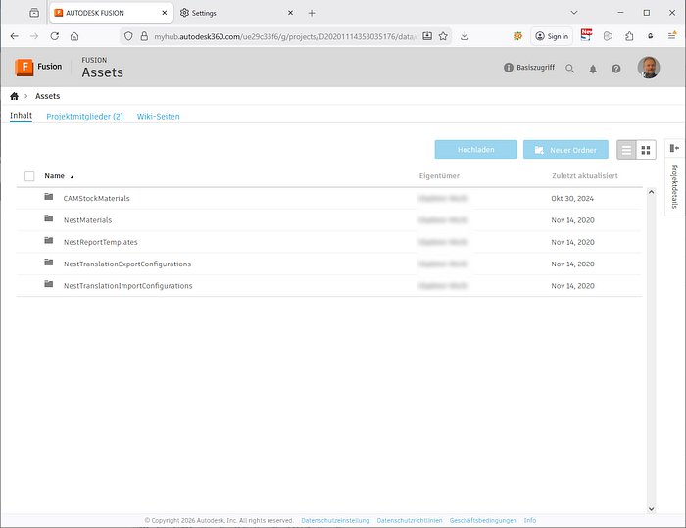Click the Sign in button in browser
The height and width of the screenshot is (528, 686).
[552, 36]
